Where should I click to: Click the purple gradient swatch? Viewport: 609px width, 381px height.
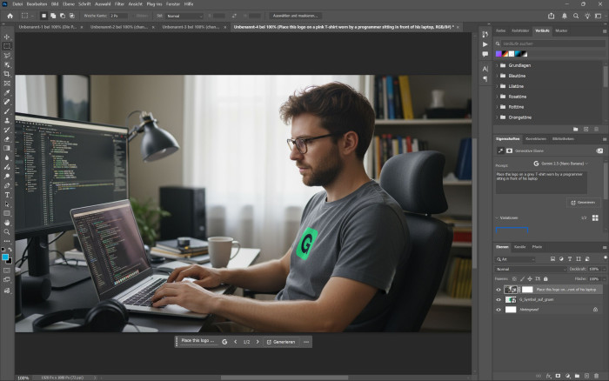[x=499, y=54]
